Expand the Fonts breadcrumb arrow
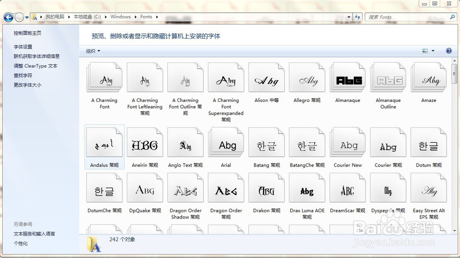 [x=157, y=17]
